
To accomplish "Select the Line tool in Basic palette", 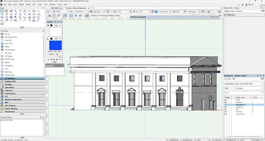I will point(39,11).
